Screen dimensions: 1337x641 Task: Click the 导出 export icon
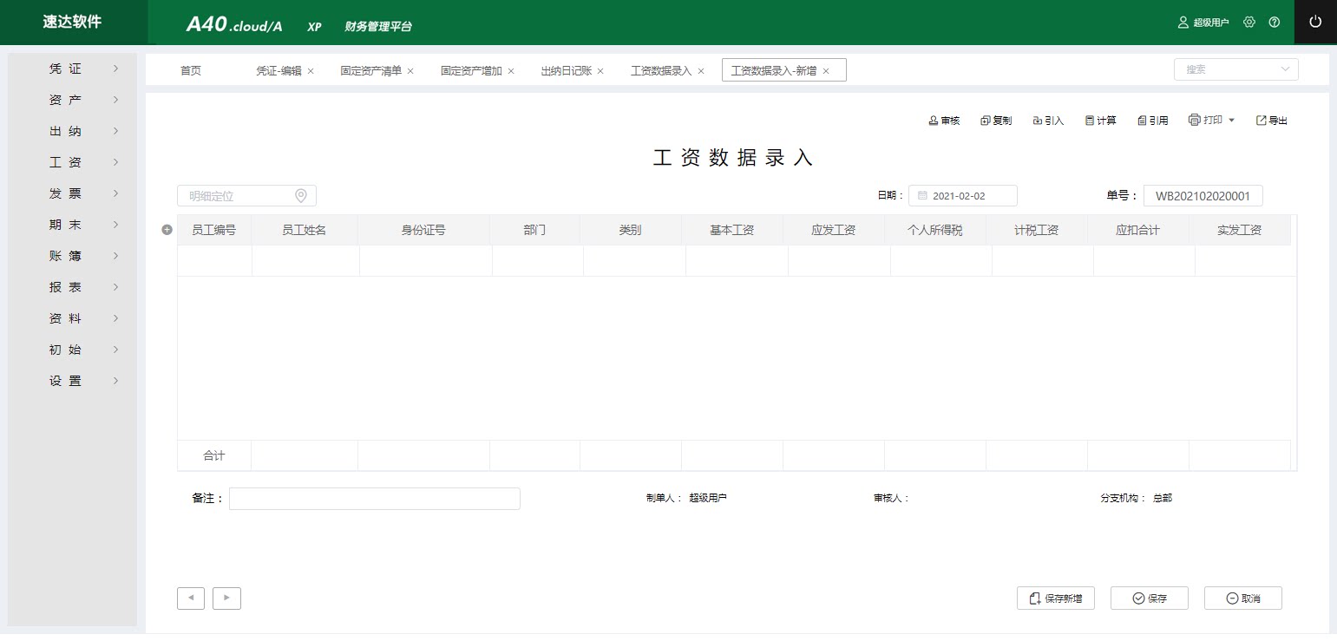pyautogui.click(x=1262, y=121)
